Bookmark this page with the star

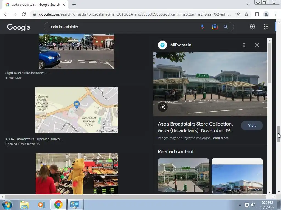(246, 14)
